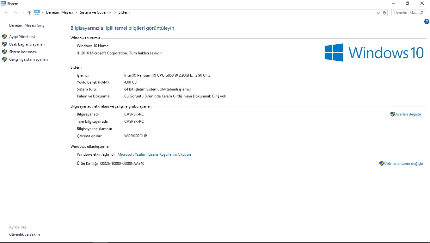Select CASPER-PC next to Bilgisayar adı
The image size is (430, 243).
click(x=134, y=114)
